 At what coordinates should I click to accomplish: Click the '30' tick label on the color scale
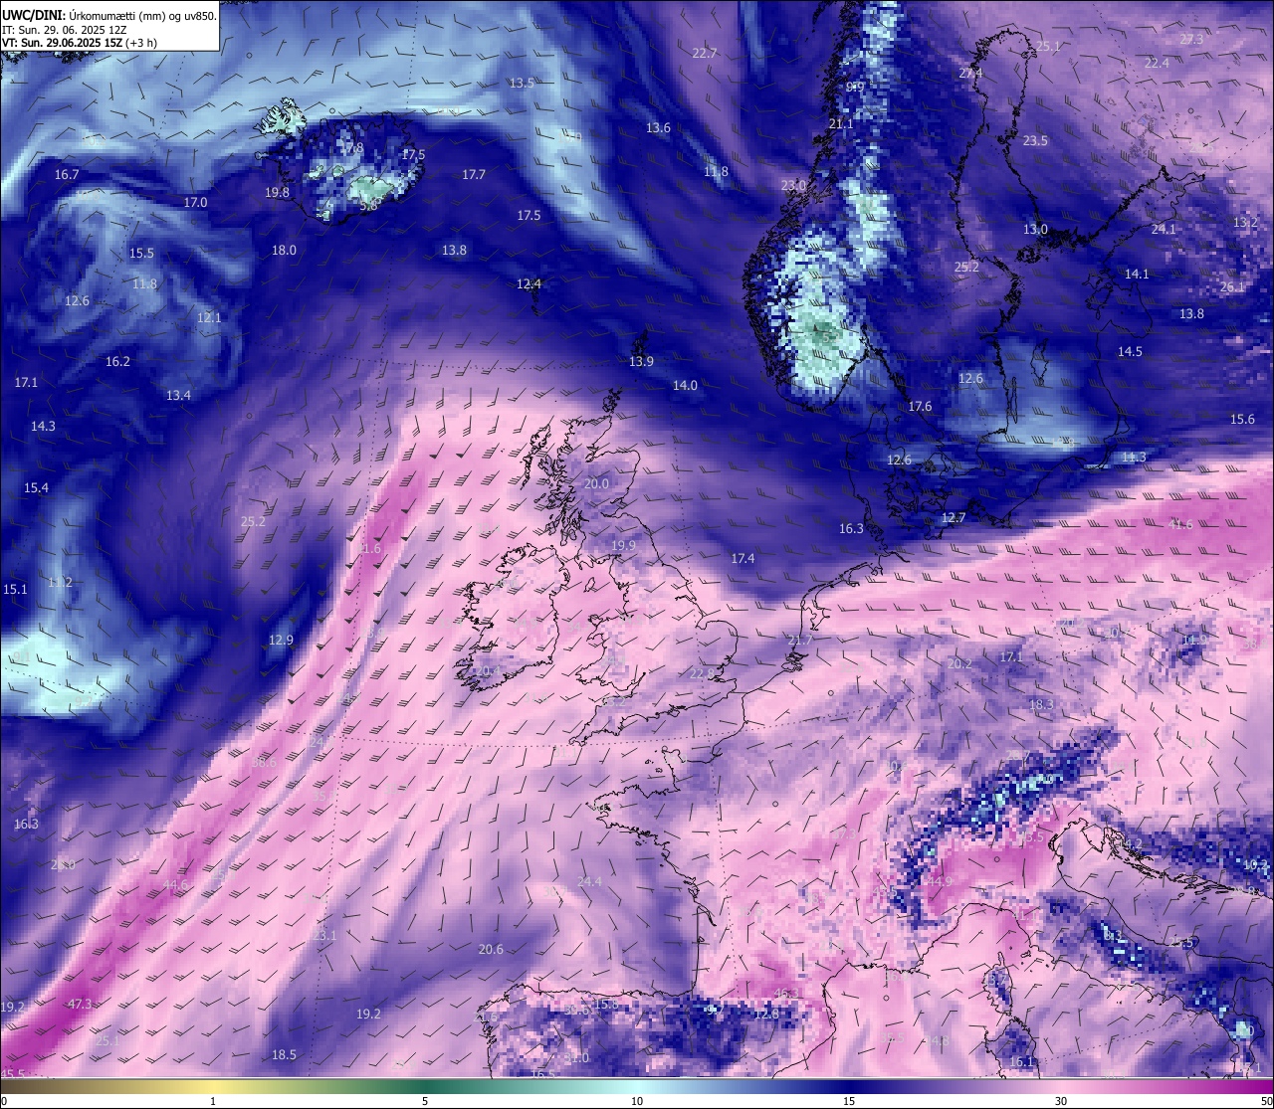[1061, 1101]
